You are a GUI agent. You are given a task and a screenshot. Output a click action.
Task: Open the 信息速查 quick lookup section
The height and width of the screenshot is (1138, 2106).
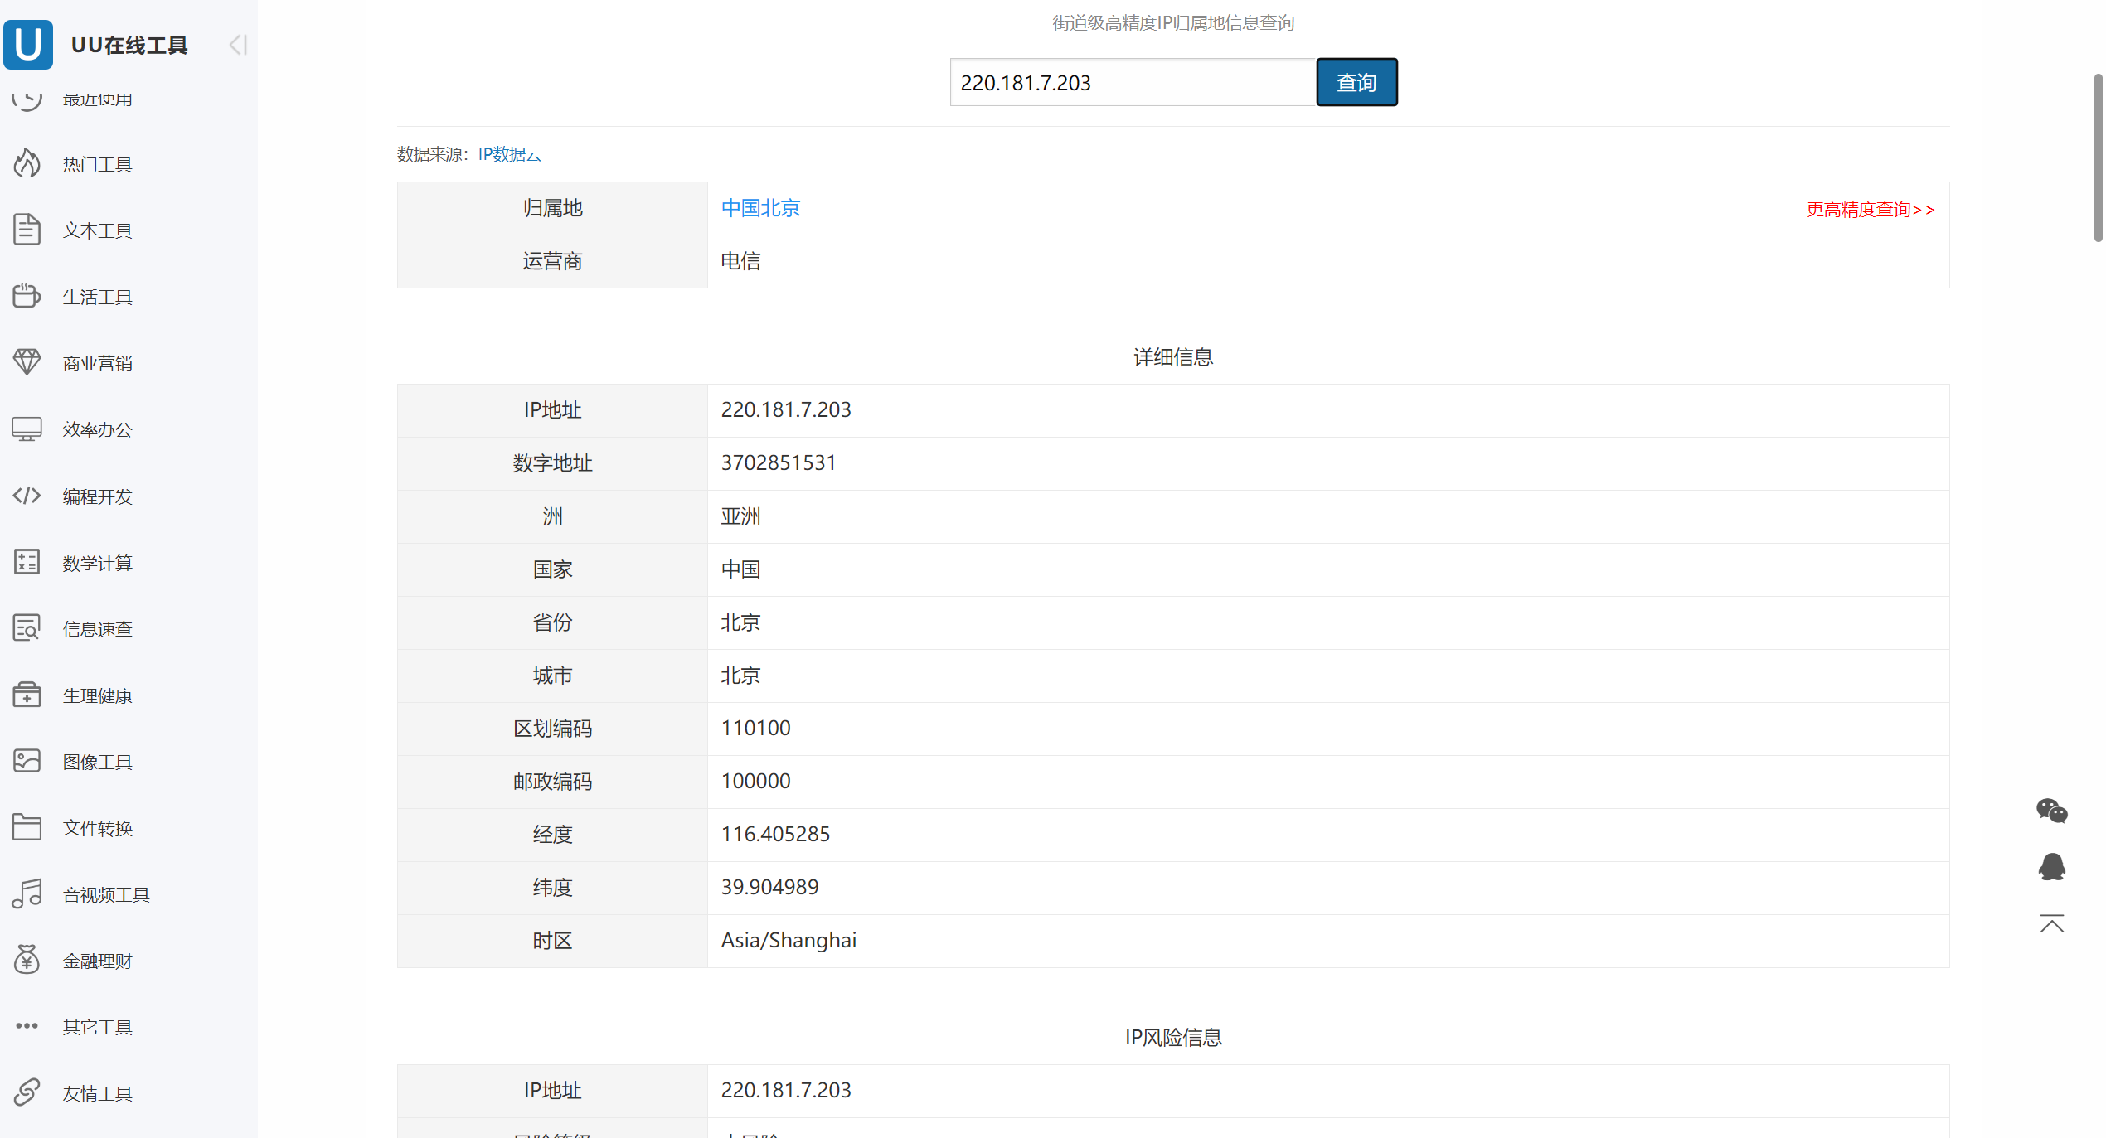[x=97, y=628]
